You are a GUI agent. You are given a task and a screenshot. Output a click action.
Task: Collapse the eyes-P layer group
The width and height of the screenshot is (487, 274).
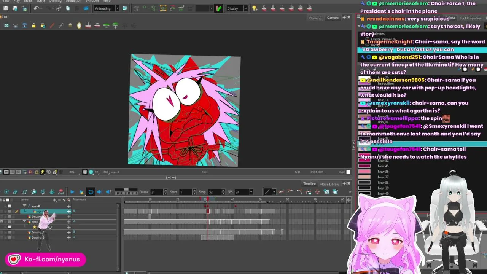pyautogui.click(x=25, y=206)
